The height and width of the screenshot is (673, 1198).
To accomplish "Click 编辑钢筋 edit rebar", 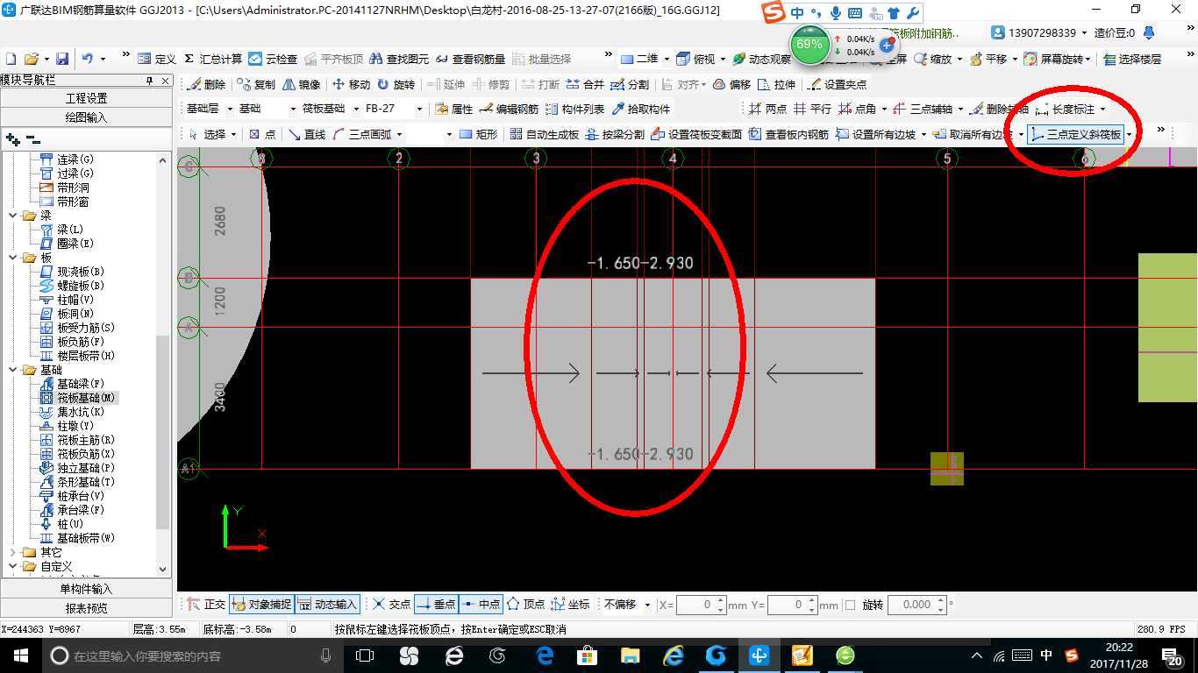I will 510,110.
